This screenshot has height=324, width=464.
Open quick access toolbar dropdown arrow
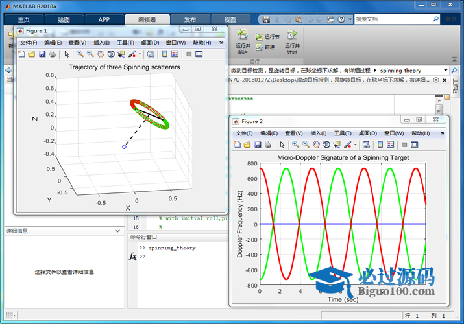tap(350, 19)
